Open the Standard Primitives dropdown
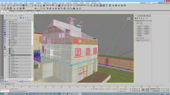This screenshot has height=95, width=170. click(143, 21)
